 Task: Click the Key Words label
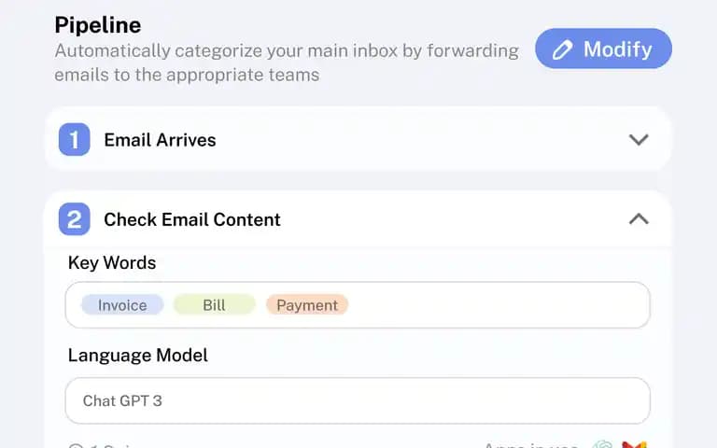point(112,263)
